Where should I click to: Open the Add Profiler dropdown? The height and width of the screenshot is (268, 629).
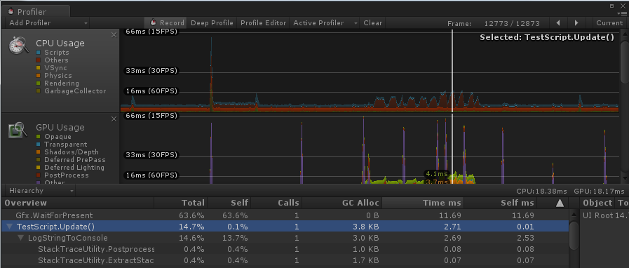48,23
